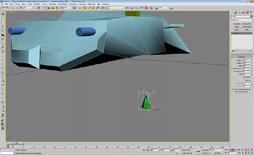Click the Set Keys key icon

click(x=198, y=151)
